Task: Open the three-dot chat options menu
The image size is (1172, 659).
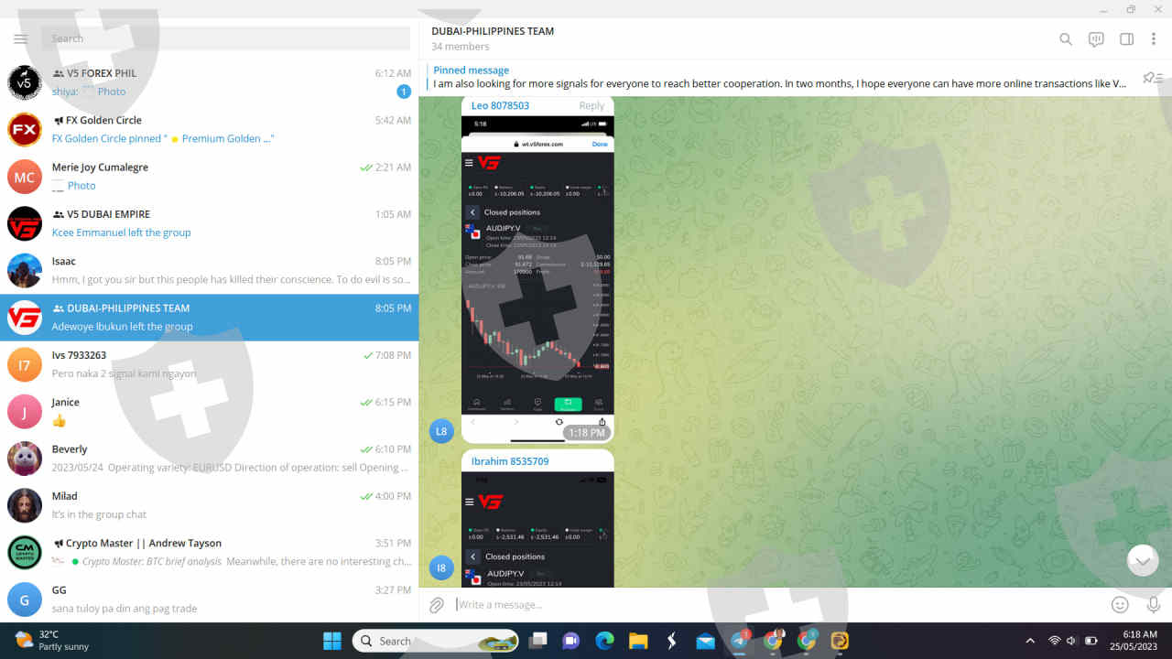Action: coord(1155,39)
